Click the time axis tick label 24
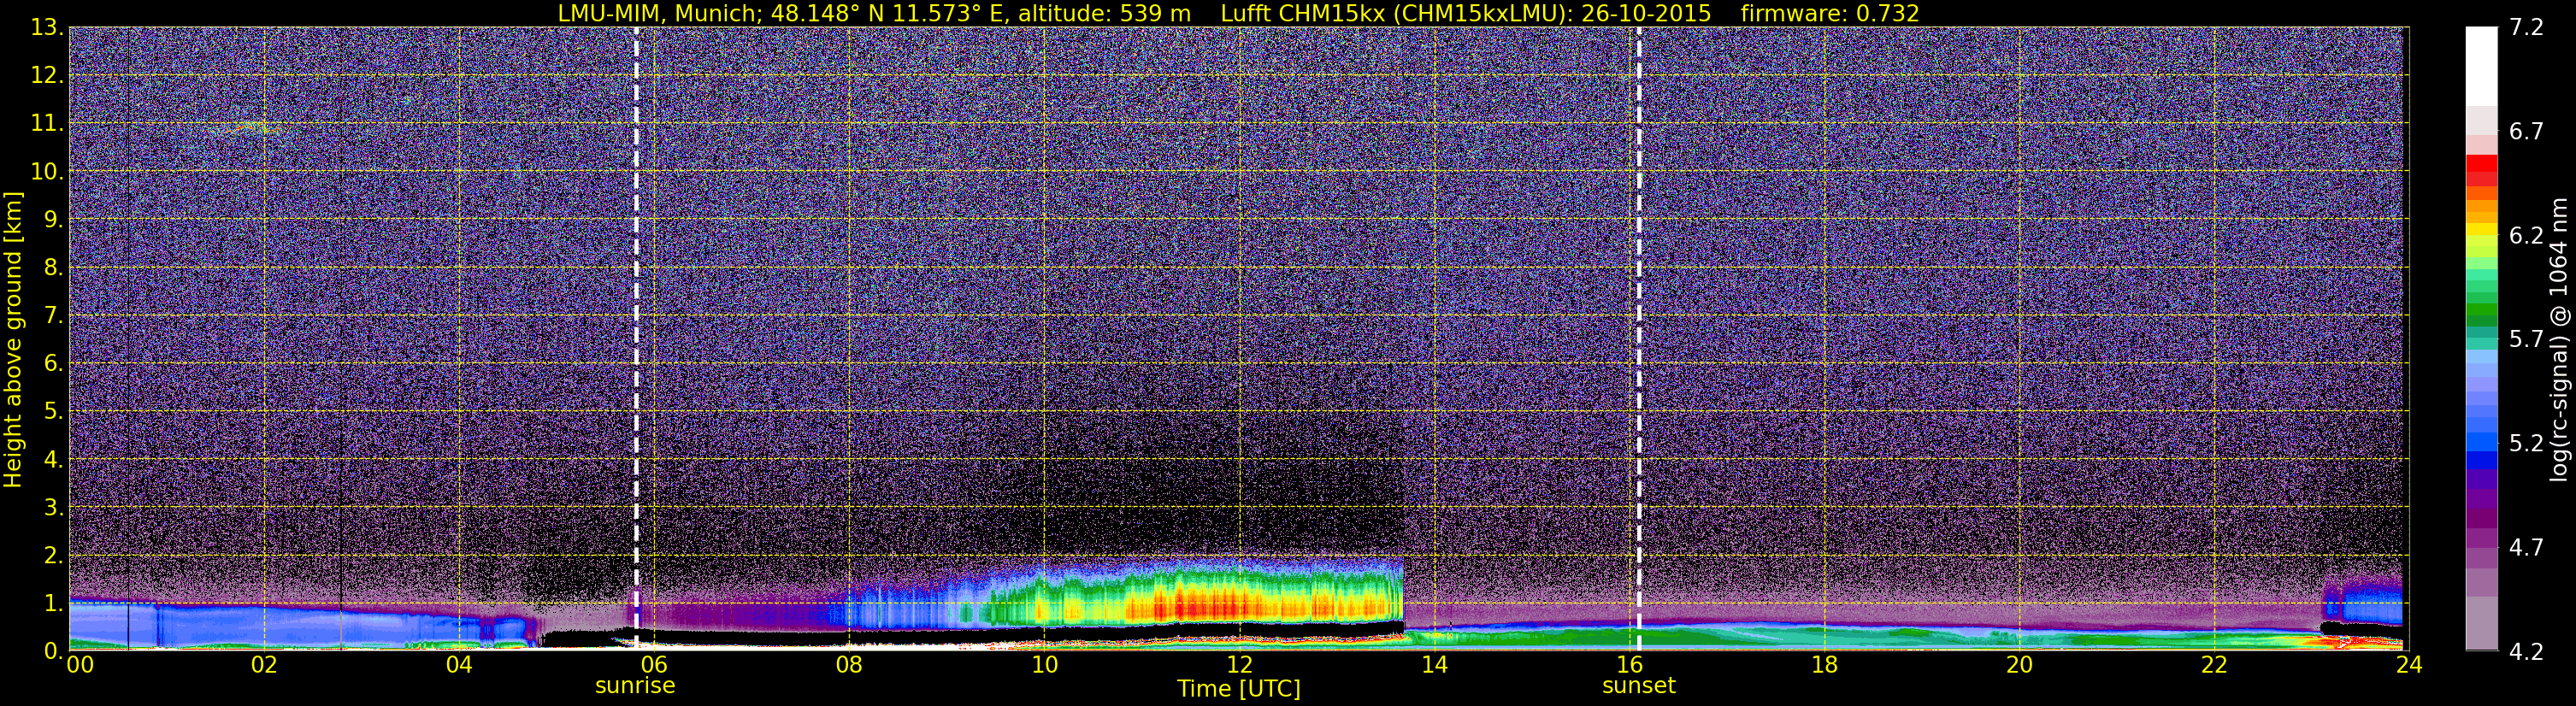This screenshot has width=2576, height=706. tap(2409, 665)
